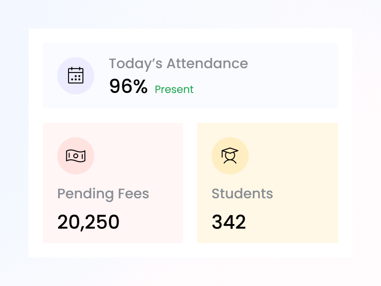Click the 20,250 pending fees amount

pos(88,222)
